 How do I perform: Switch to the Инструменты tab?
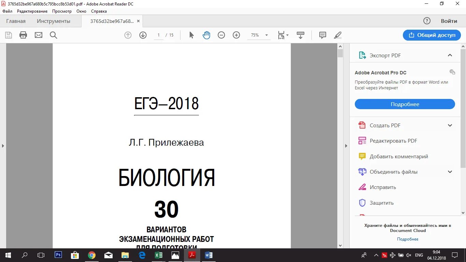(x=54, y=21)
